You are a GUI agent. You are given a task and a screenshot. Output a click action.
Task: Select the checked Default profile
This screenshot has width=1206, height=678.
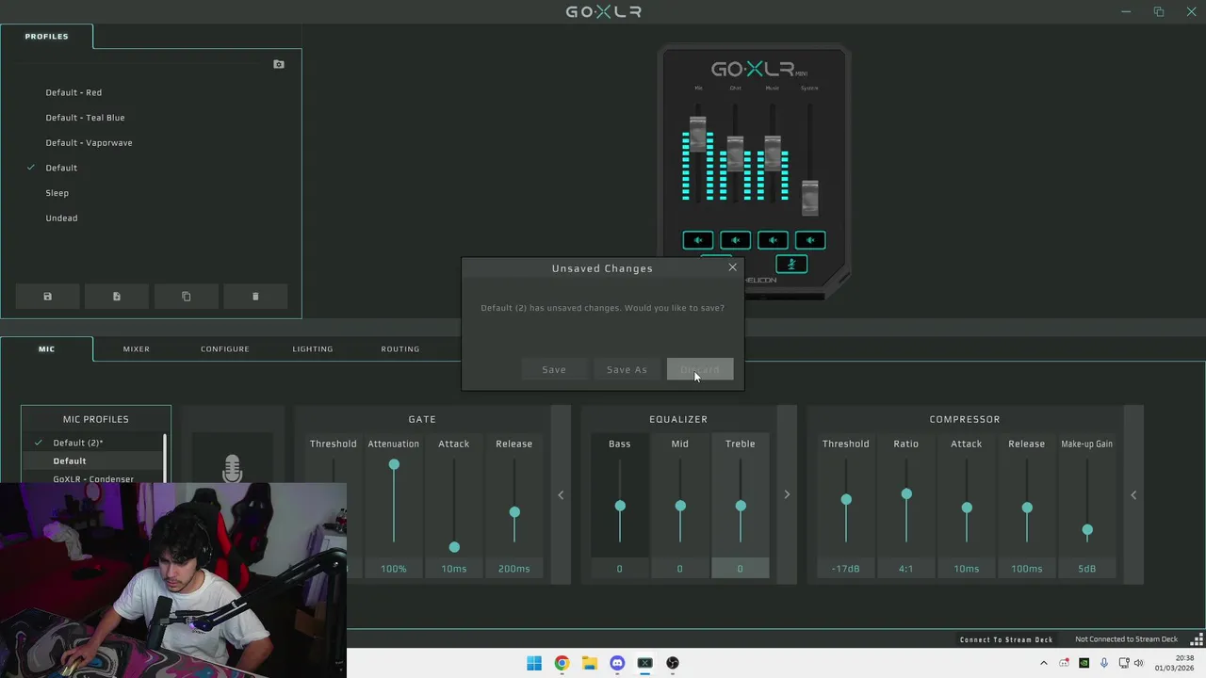click(61, 168)
